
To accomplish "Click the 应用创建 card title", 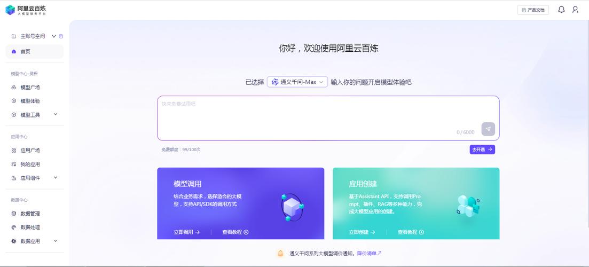I will (363, 184).
